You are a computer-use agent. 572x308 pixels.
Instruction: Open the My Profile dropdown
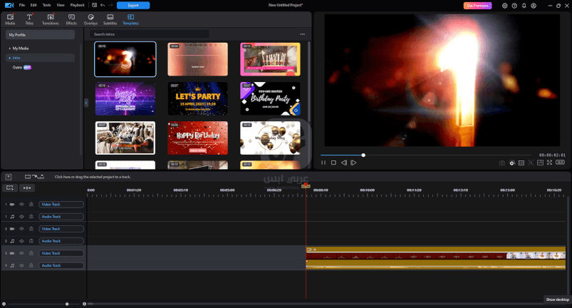point(41,34)
